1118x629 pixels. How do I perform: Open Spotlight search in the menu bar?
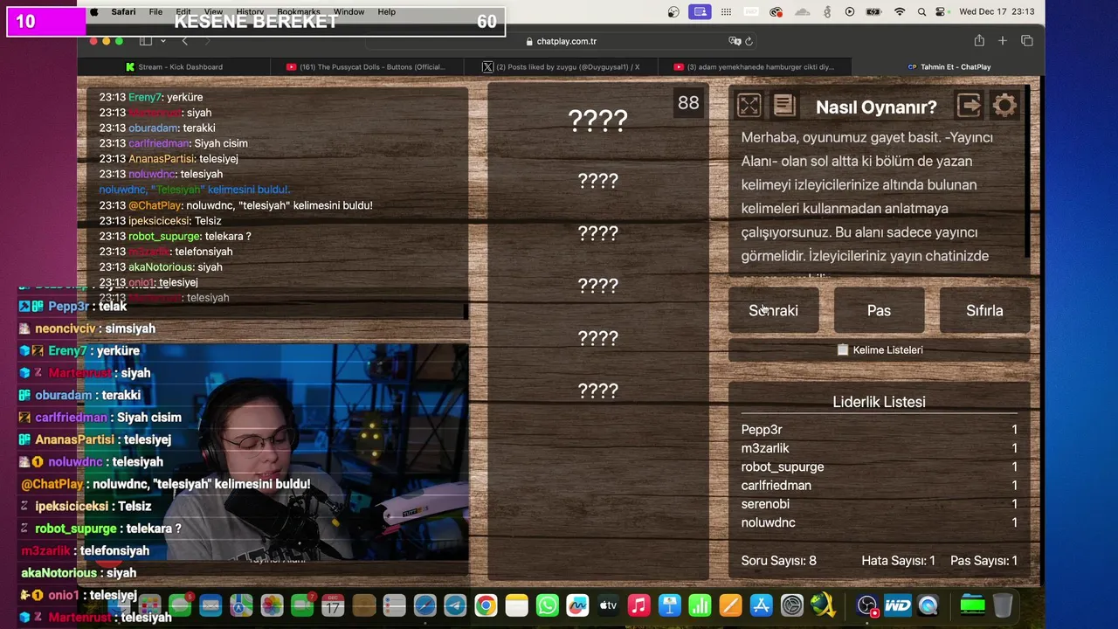pos(922,11)
